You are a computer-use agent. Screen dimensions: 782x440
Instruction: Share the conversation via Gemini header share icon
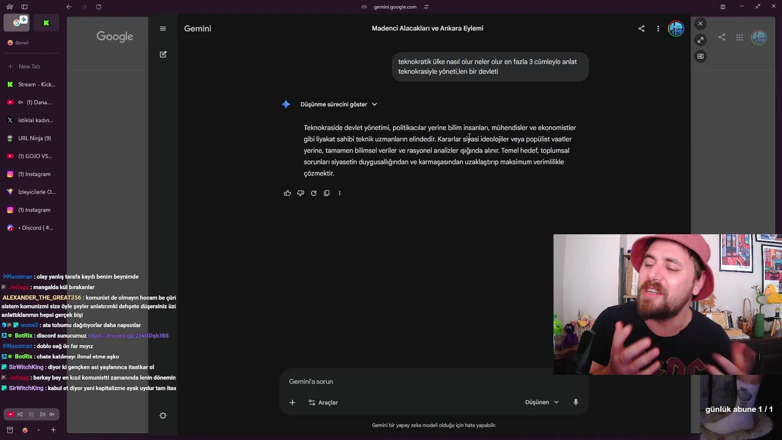point(641,29)
